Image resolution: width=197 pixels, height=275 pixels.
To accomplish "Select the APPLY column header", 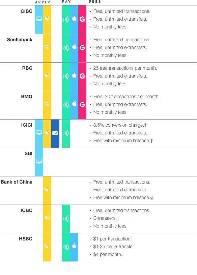I will click(43, 2).
